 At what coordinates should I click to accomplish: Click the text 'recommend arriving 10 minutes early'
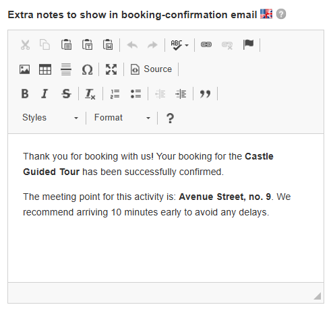click(102, 212)
